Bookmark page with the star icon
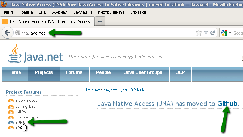243x137 pixels. pos(199,33)
